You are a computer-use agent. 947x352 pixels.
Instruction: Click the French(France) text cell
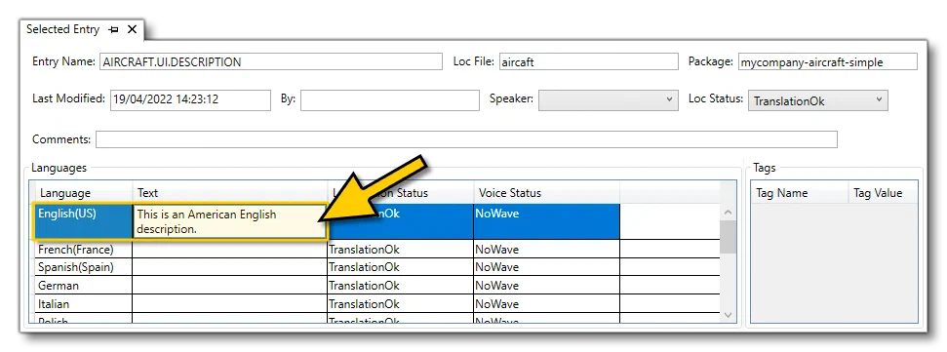(229, 250)
